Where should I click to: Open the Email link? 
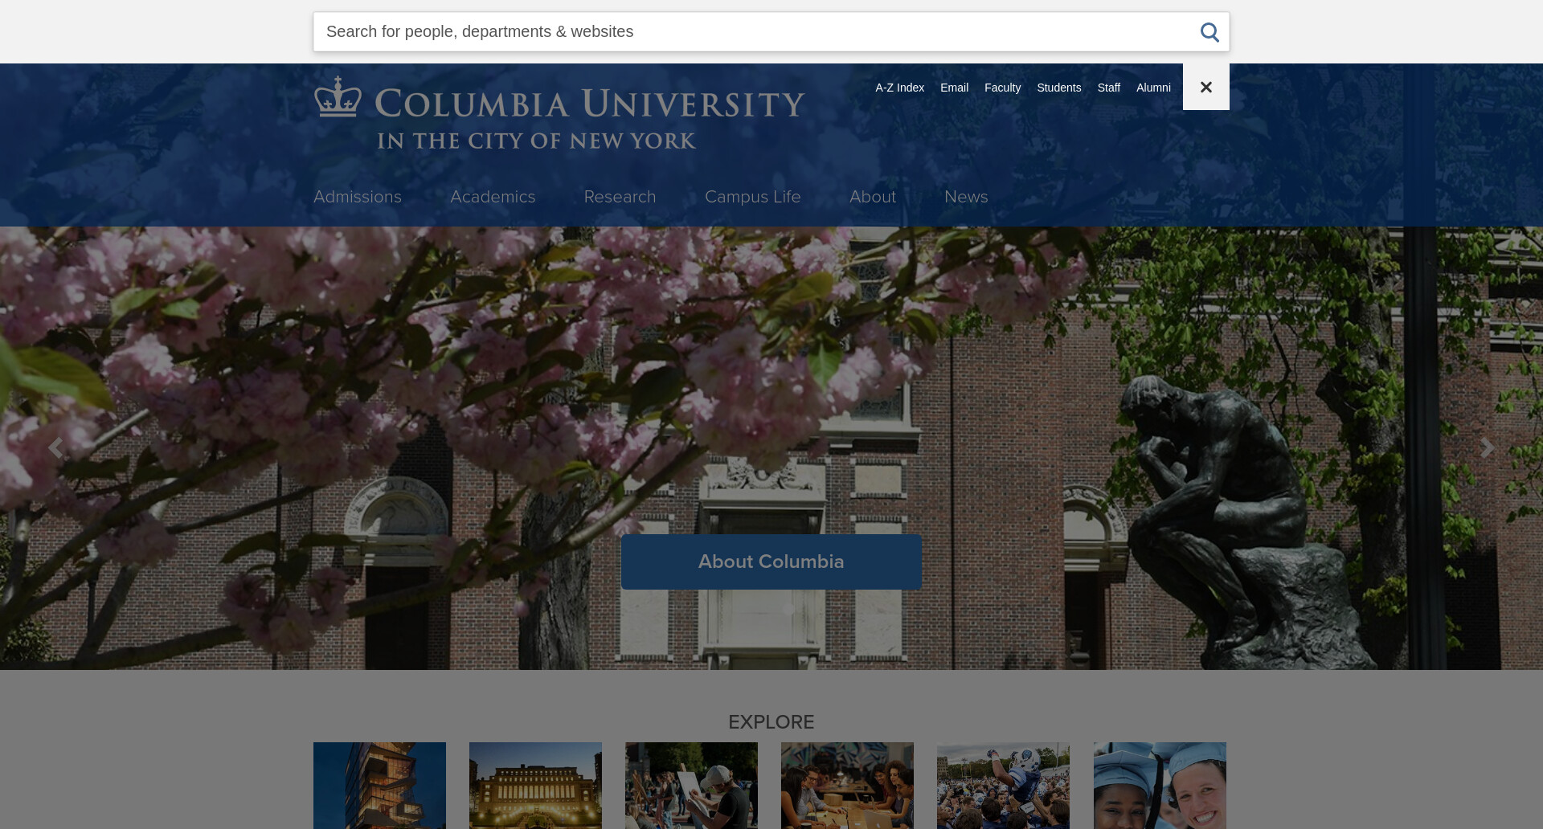[954, 88]
